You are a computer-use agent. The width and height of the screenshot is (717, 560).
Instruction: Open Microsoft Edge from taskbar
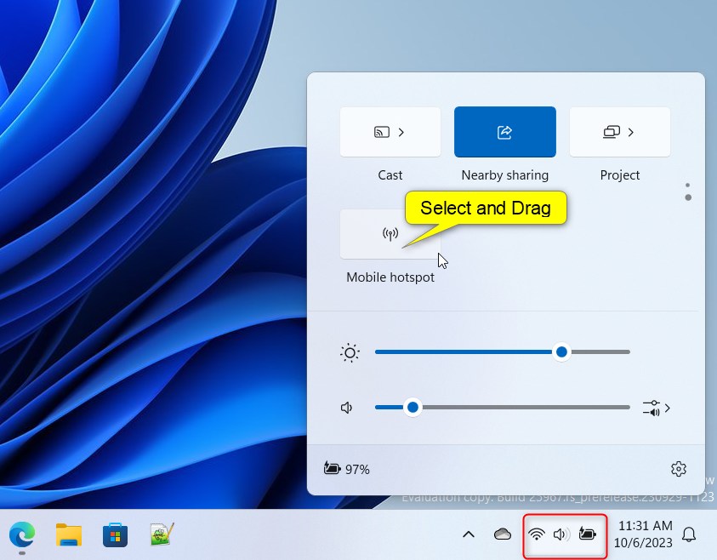(x=22, y=534)
